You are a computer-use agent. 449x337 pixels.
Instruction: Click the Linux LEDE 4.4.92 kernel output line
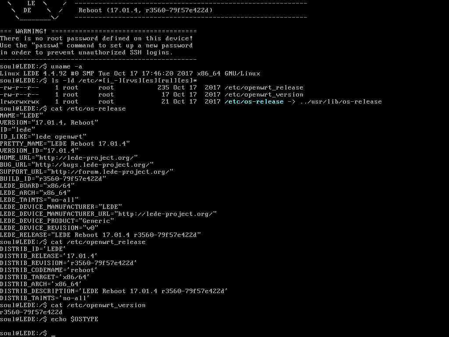point(130,74)
